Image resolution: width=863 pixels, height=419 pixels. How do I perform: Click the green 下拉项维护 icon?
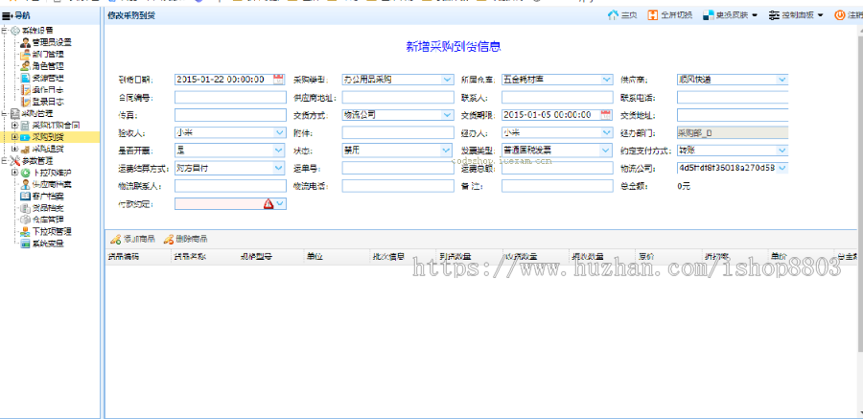(x=25, y=173)
